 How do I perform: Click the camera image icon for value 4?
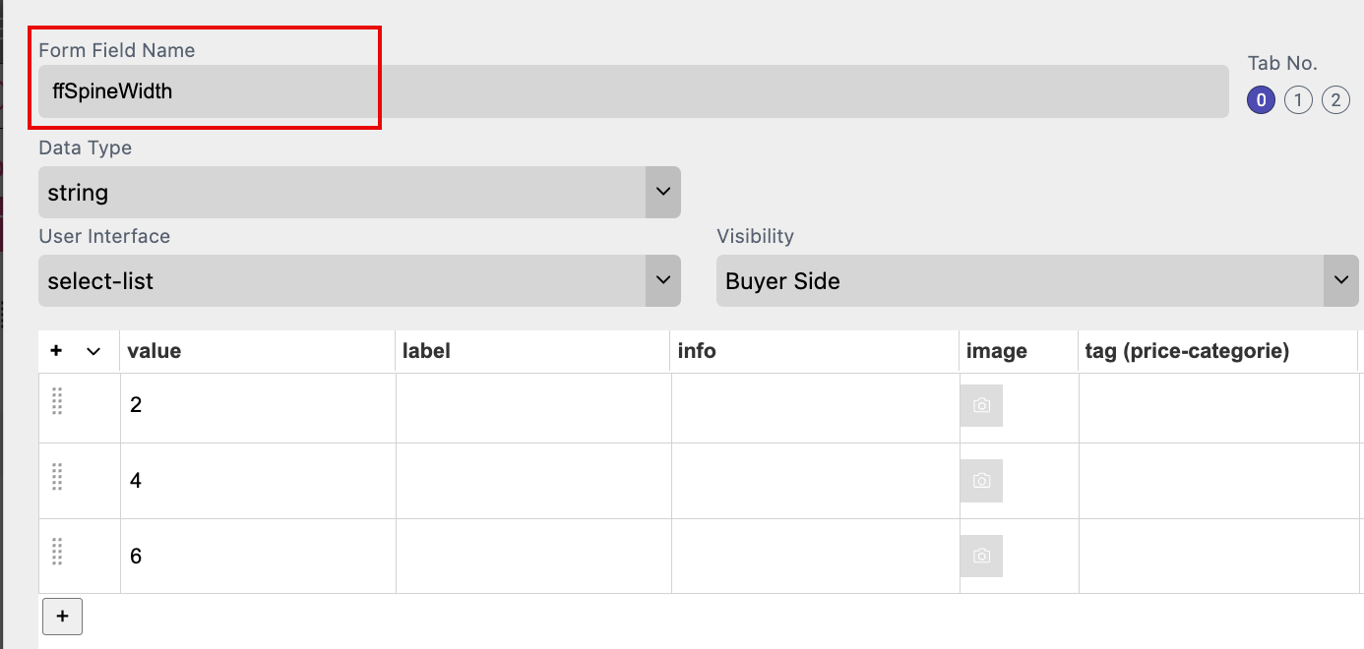pyautogui.click(x=981, y=481)
